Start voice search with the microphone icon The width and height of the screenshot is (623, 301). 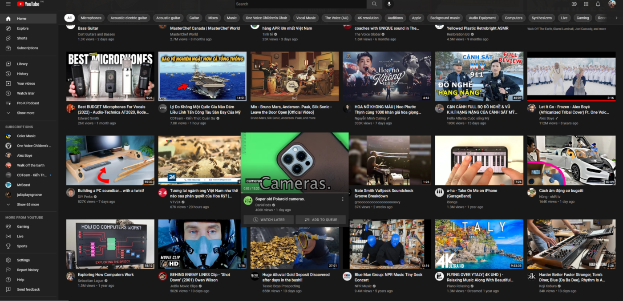pyautogui.click(x=389, y=4)
